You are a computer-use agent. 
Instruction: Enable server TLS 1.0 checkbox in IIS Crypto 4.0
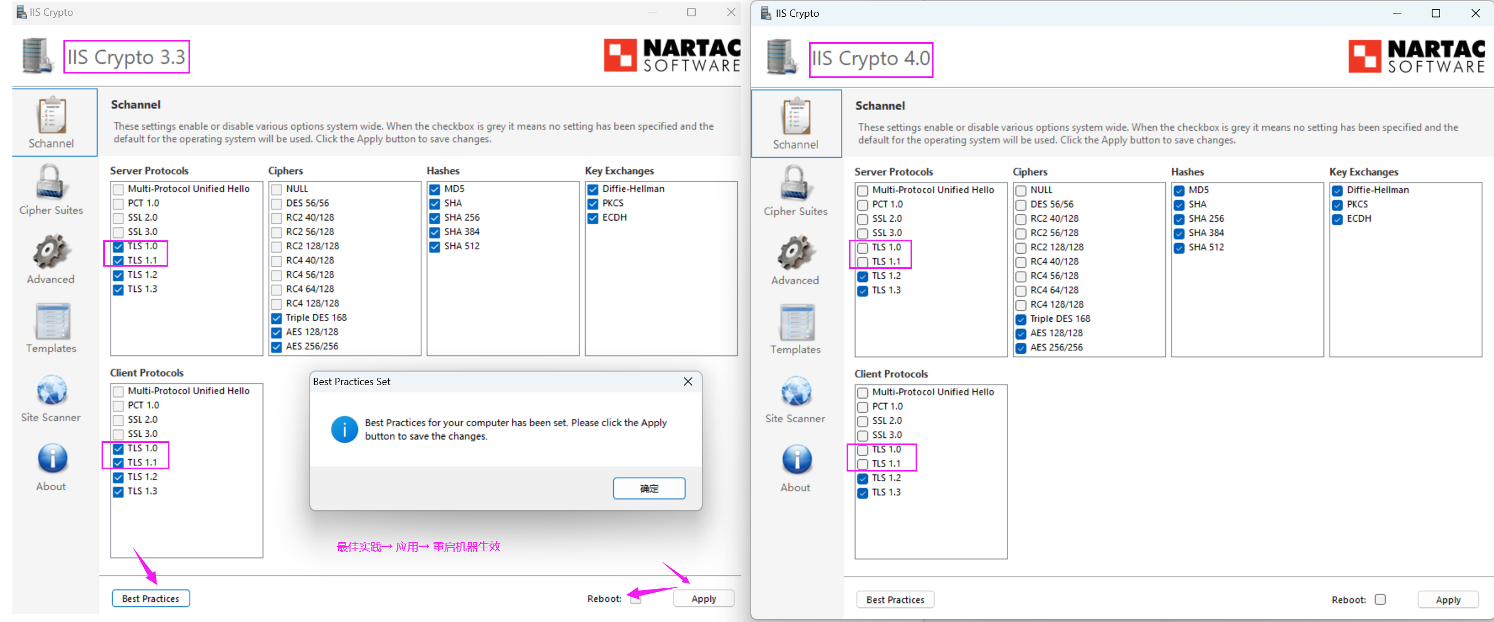pyautogui.click(x=862, y=248)
